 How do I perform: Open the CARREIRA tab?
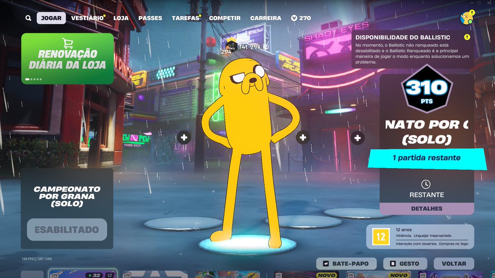click(266, 18)
